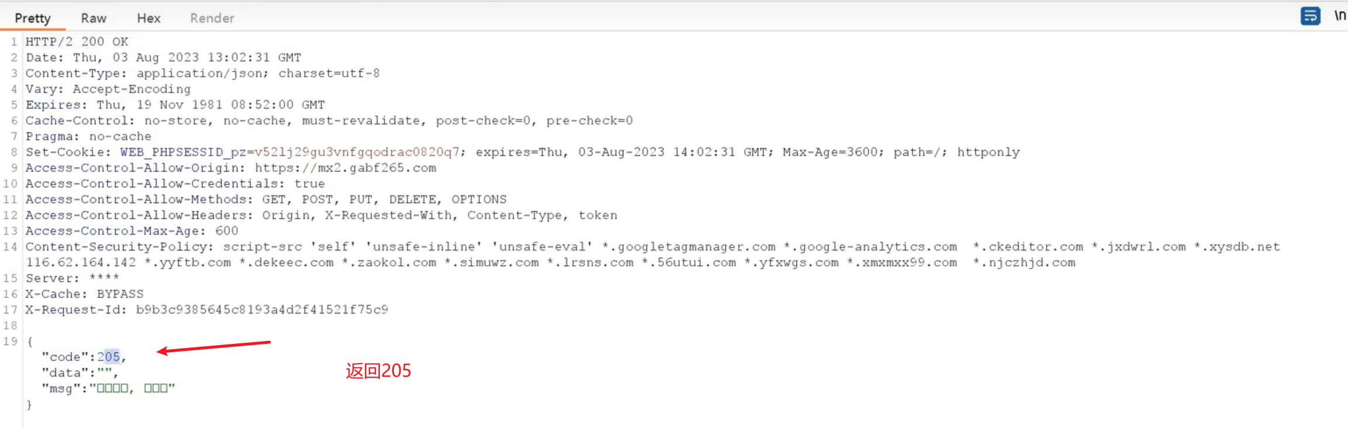Click the opening curly brace of JSON
The height and width of the screenshot is (428, 1348).
30,341
